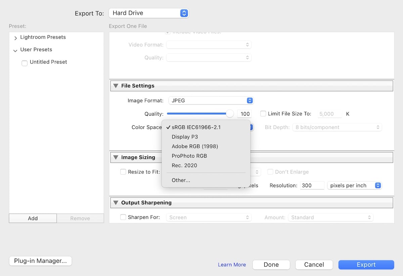Open the Image Format dropdown
The width and height of the screenshot is (403, 276).
(211, 100)
